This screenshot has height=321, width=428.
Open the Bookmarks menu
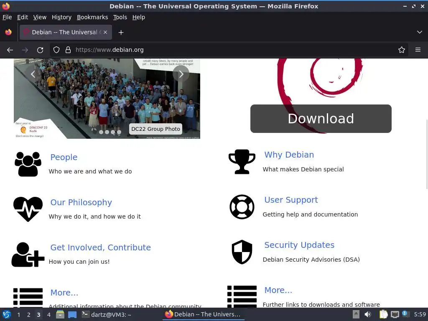(x=92, y=17)
